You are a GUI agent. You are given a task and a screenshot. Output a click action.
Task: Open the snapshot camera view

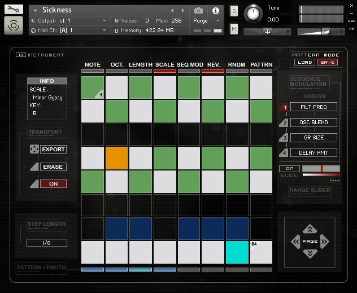[x=198, y=11]
